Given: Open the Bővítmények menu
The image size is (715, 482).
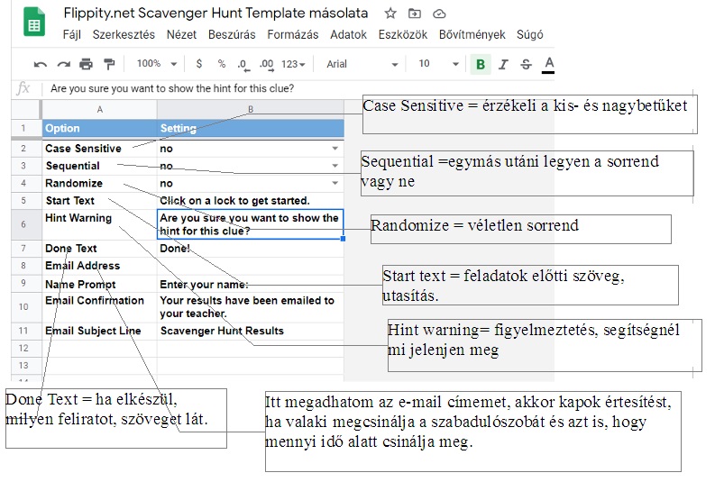Looking at the screenshot, I should click(x=472, y=34).
